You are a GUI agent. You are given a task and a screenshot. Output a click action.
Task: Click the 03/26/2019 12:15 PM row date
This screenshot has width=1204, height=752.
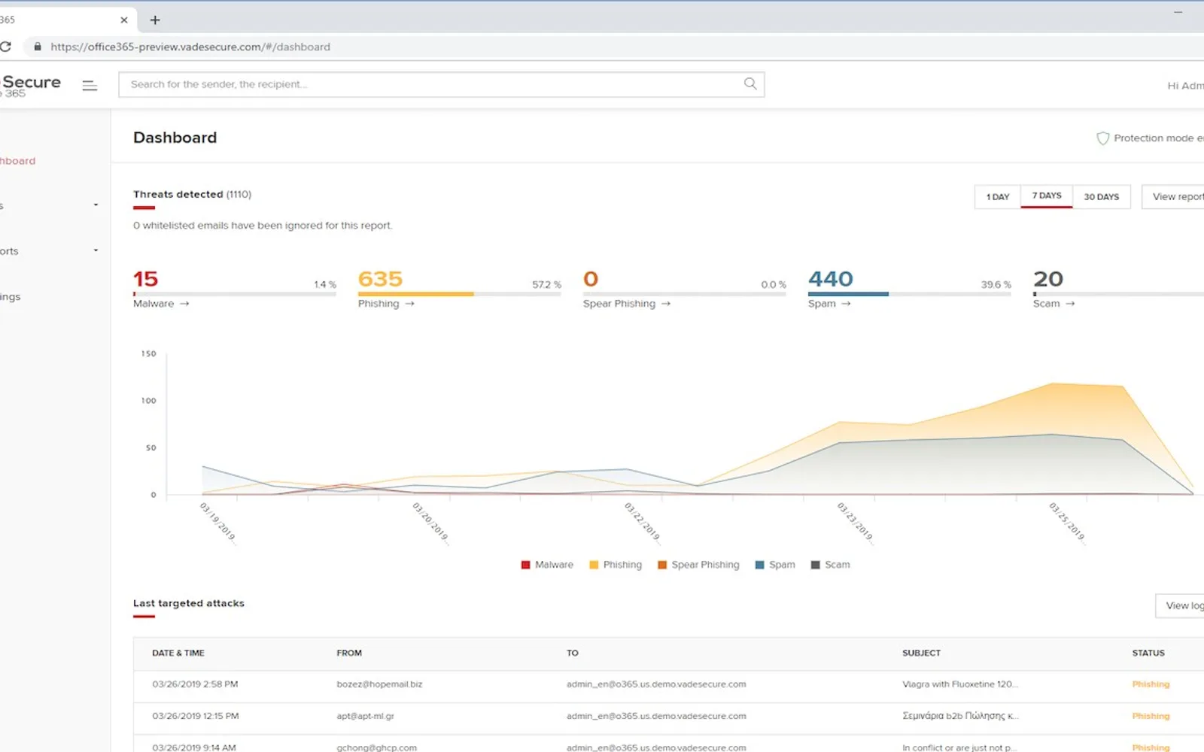pos(196,716)
